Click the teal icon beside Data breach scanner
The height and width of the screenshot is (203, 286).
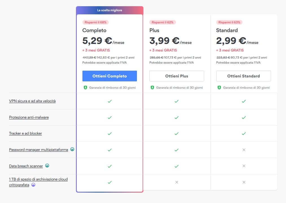[x=47, y=166]
